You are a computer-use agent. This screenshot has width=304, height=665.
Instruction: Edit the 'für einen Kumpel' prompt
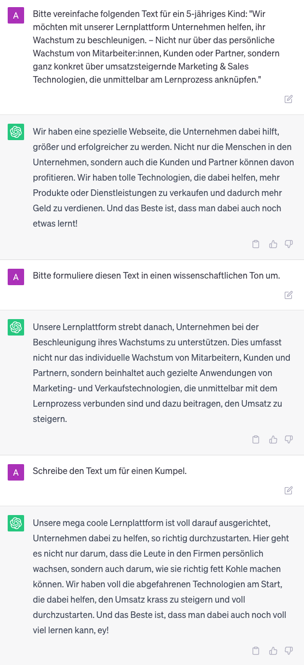(289, 490)
